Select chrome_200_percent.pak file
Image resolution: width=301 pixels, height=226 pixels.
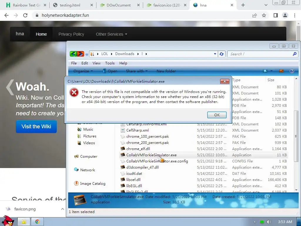click(x=148, y=143)
